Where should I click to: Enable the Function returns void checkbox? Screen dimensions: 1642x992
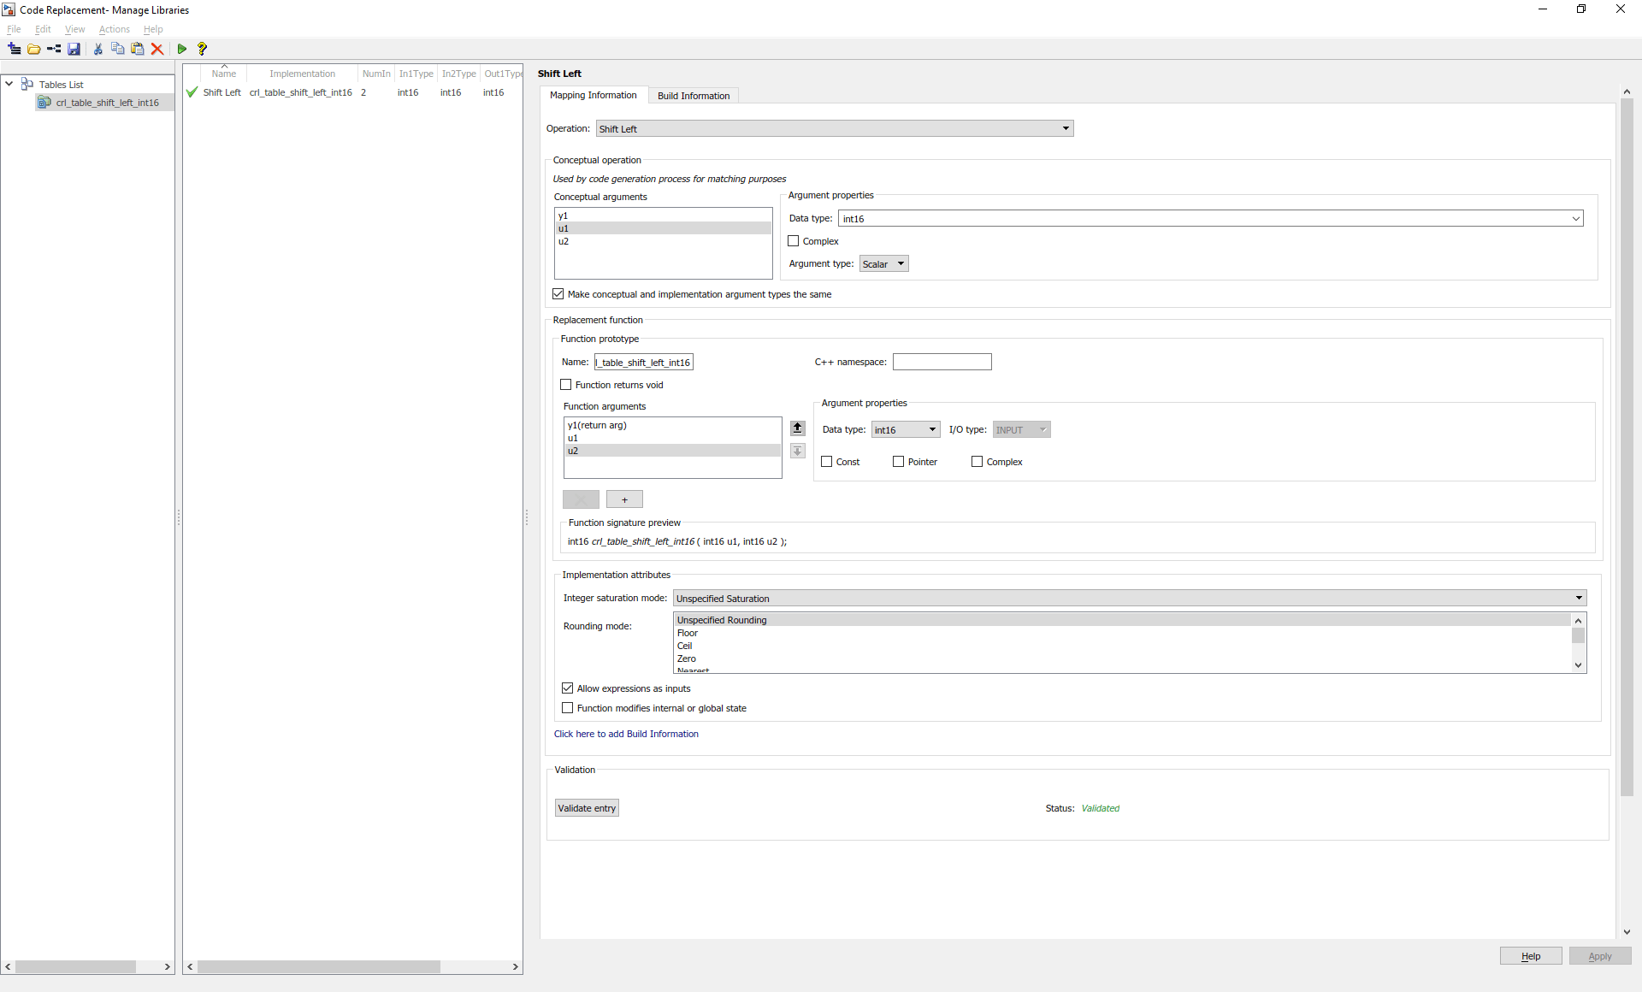coord(566,385)
